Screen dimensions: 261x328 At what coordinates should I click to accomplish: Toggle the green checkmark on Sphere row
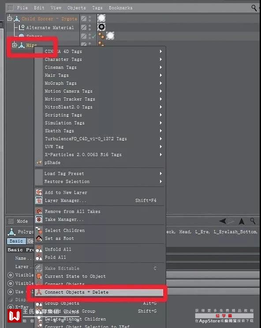coord(94,37)
